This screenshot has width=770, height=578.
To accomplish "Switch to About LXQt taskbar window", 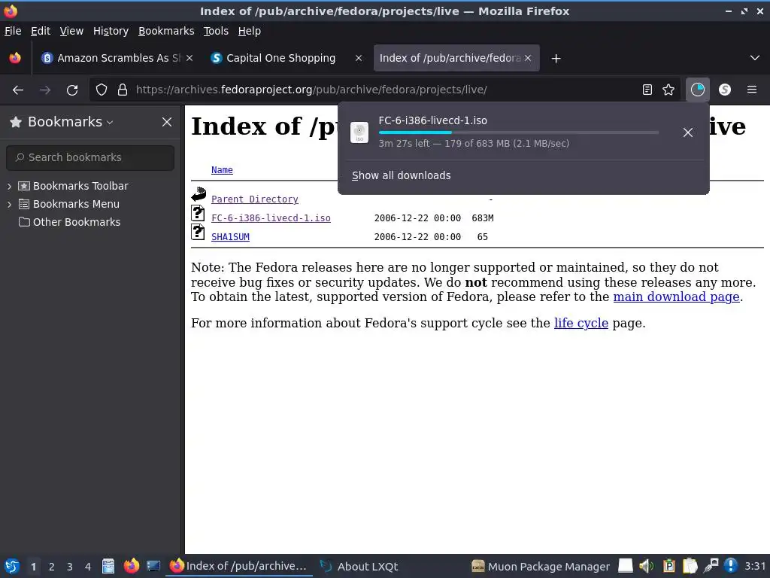I will click(359, 566).
